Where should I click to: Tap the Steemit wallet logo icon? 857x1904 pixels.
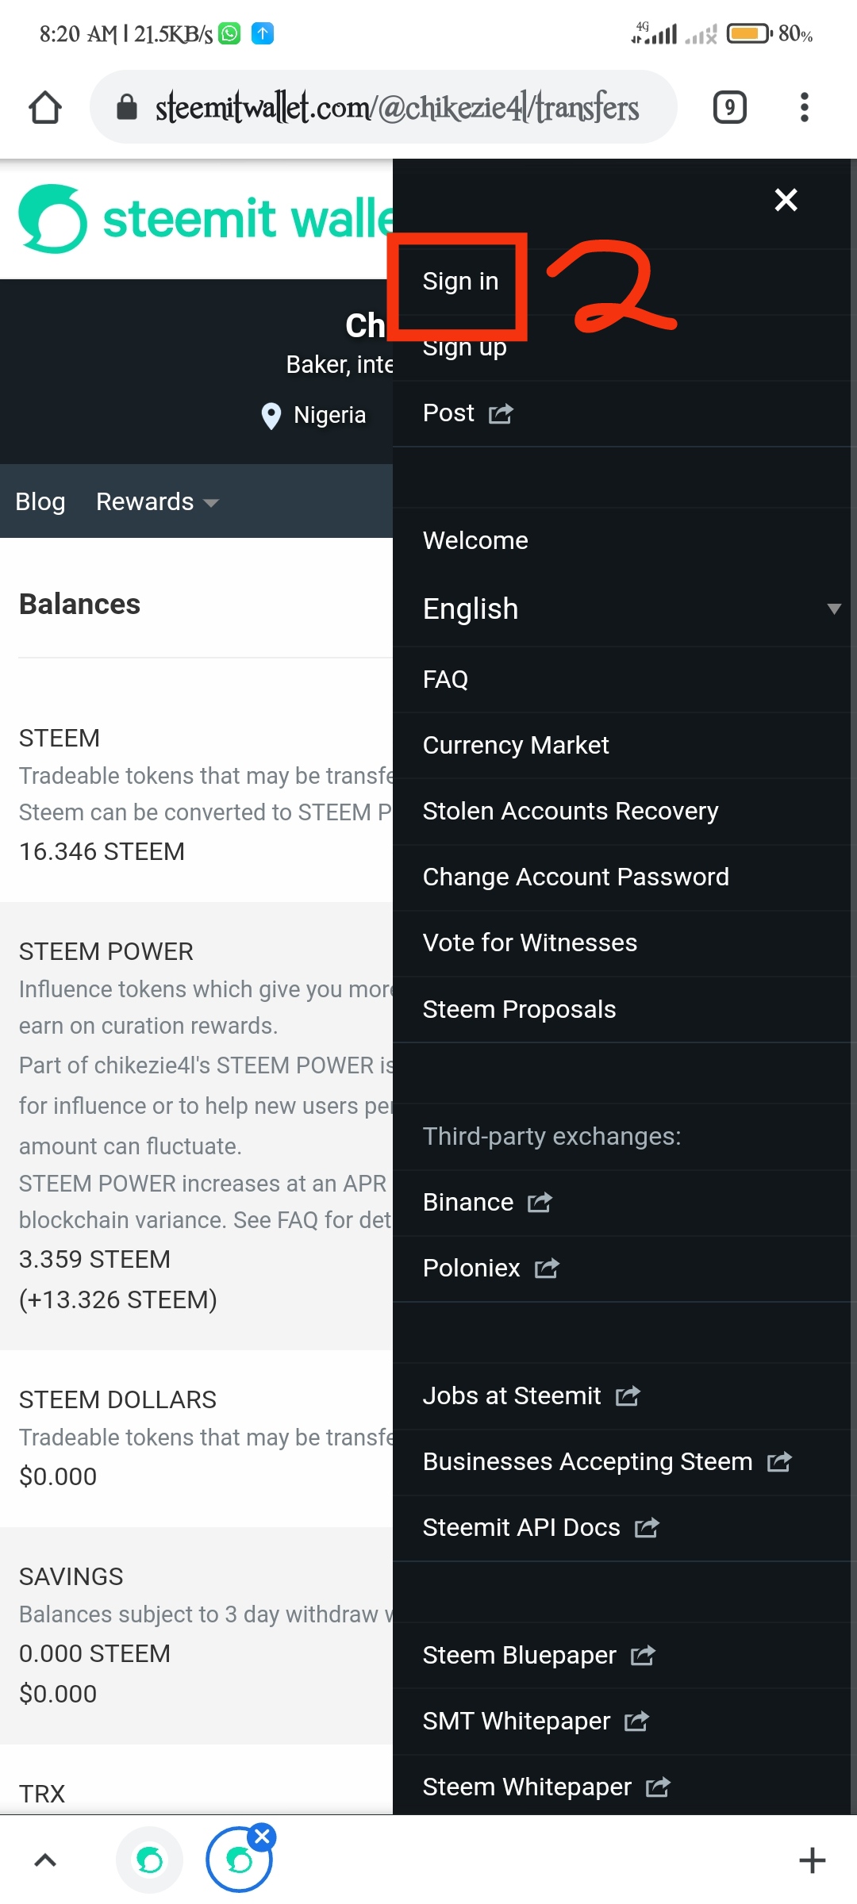point(52,219)
